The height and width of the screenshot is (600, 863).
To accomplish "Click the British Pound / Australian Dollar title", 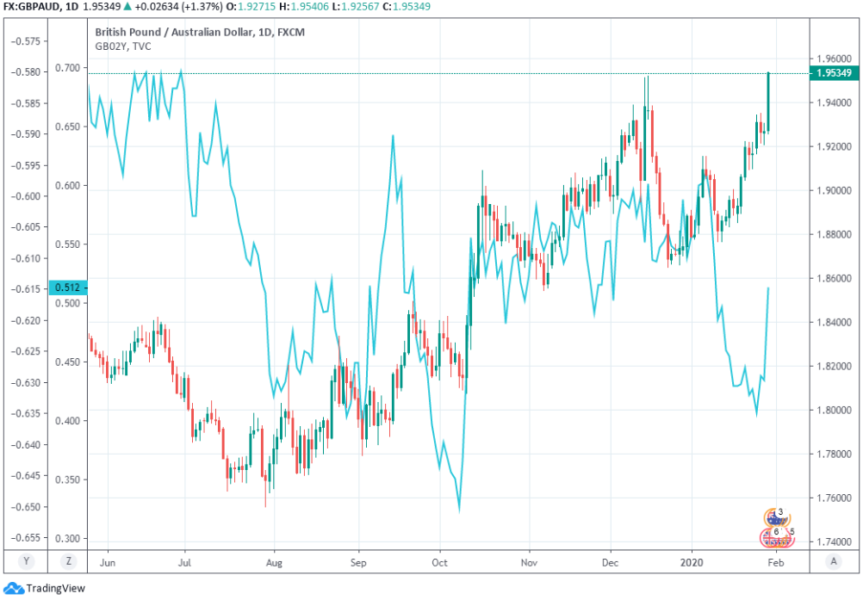I will [x=200, y=33].
